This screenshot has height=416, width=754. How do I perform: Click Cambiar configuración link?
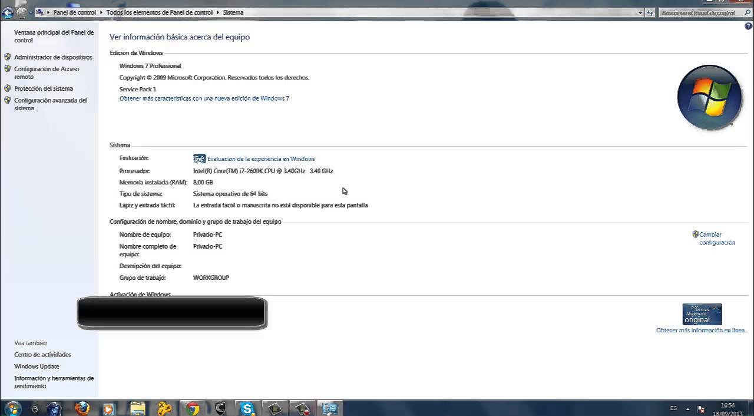coord(717,239)
